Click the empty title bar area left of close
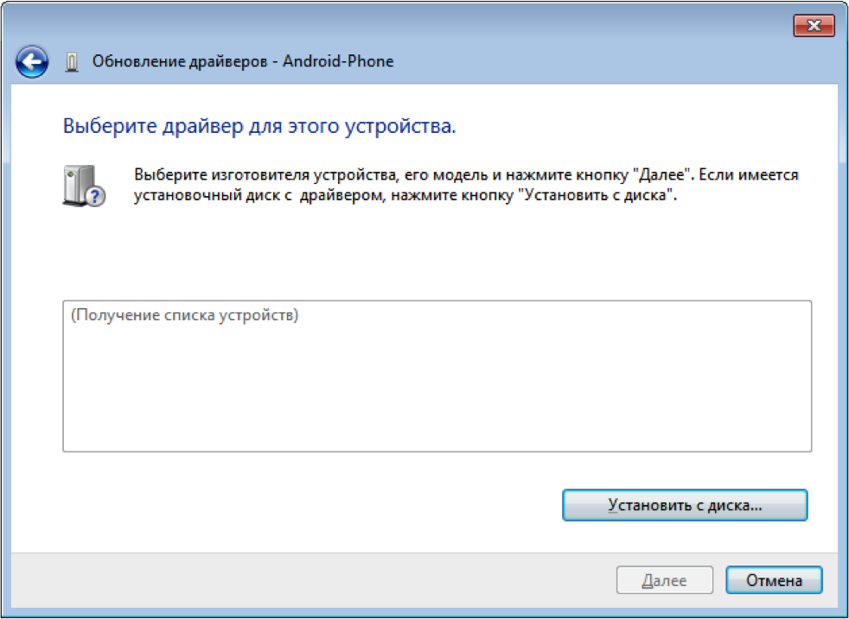The width and height of the screenshot is (849, 619). coord(432,26)
